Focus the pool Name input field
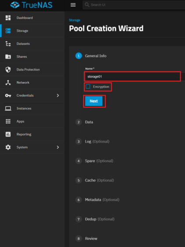185x247 pixels. (132, 76)
